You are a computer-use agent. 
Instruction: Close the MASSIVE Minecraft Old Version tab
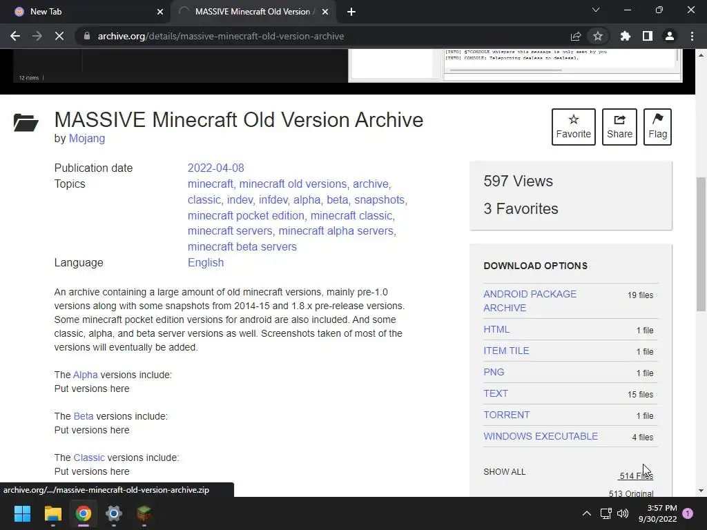point(325,12)
